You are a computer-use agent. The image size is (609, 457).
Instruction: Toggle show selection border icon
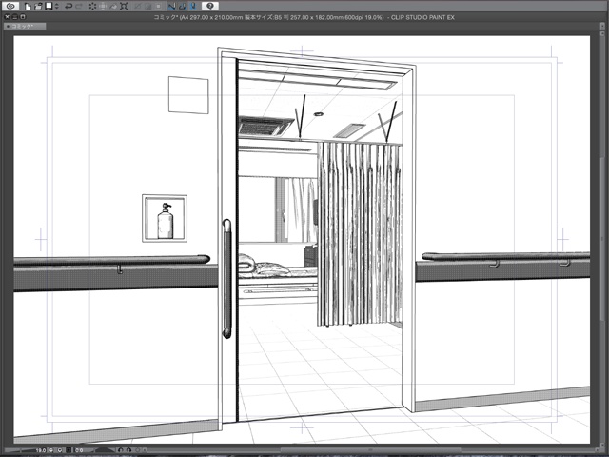(x=159, y=7)
